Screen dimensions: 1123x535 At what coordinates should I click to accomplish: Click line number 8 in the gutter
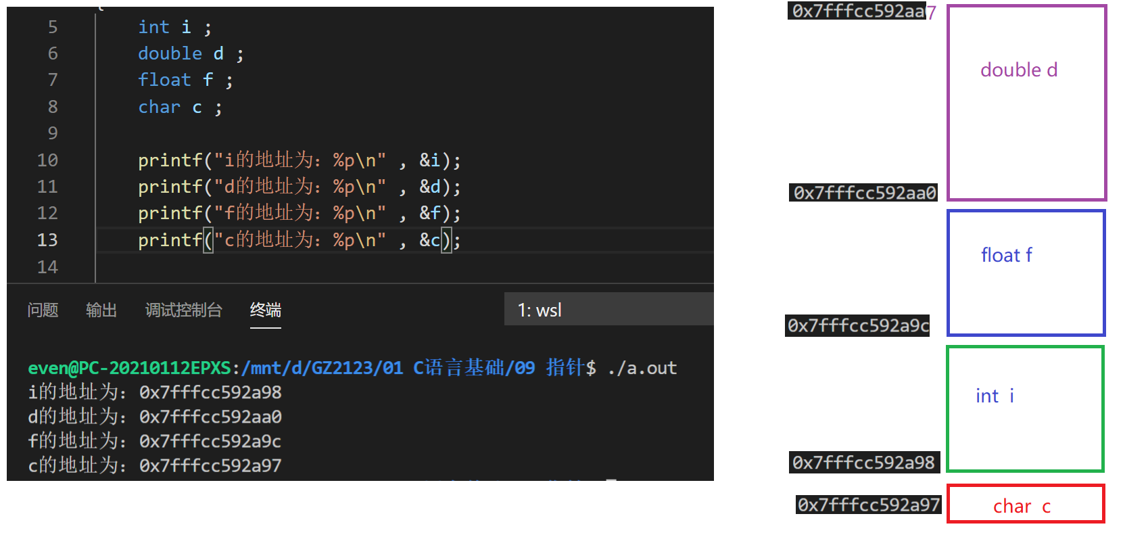[53, 107]
